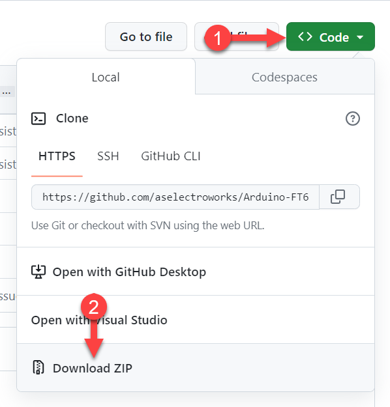Select the Local tab

(x=106, y=77)
